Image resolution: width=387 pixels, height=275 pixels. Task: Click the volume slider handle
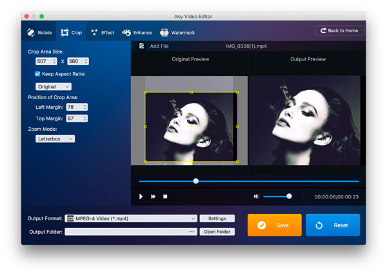click(x=289, y=196)
